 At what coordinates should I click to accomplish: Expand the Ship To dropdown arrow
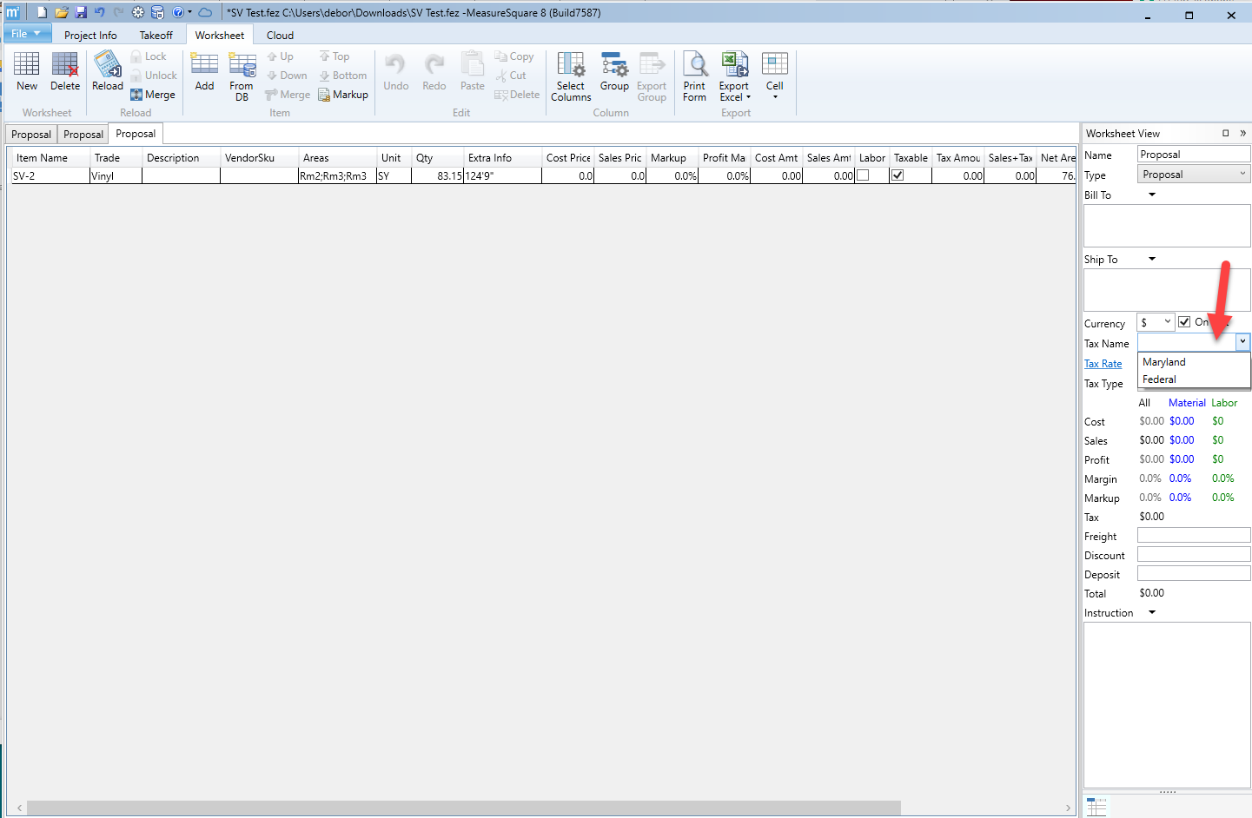click(1152, 259)
